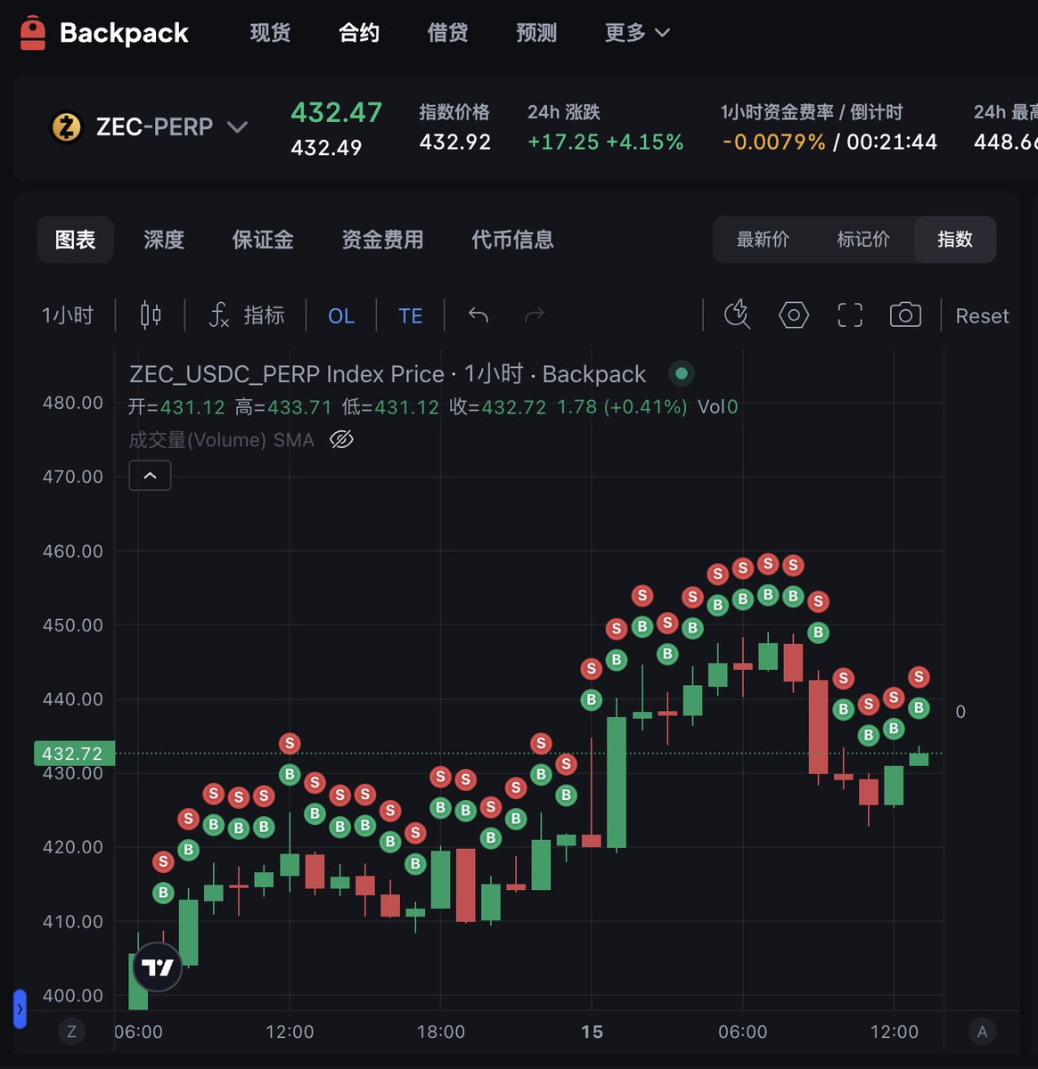Click the 432.72 current price label
1038x1069 pixels.
74,754
